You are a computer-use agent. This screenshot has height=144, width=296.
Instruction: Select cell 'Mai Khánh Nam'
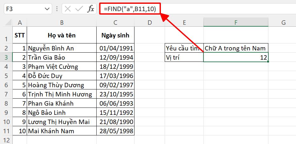click(62, 131)
